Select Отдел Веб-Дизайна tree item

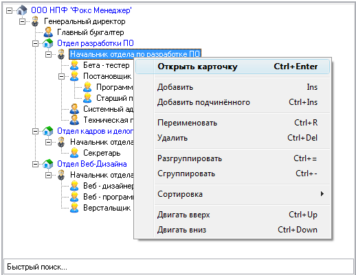[92, 164]
